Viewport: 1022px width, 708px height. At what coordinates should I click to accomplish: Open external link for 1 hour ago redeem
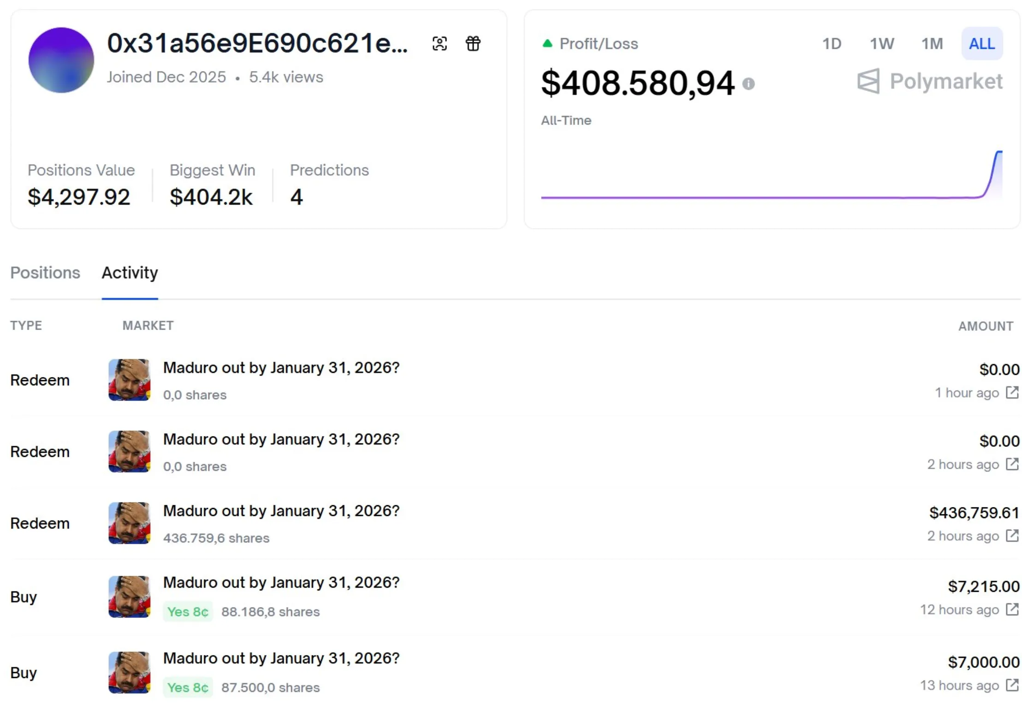pos(1012,393)
